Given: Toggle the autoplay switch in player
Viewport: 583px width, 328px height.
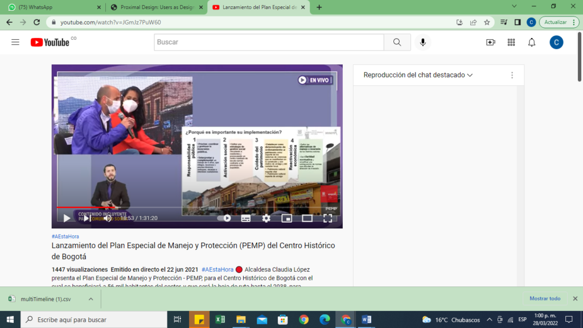Looking at the screenshot, I should 225,218.
